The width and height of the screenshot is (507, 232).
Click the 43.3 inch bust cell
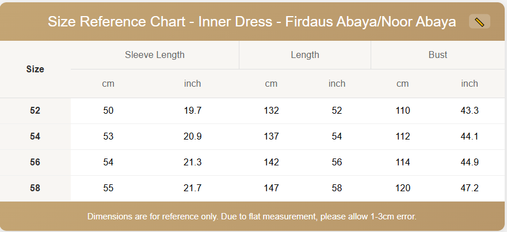point(470,110)
